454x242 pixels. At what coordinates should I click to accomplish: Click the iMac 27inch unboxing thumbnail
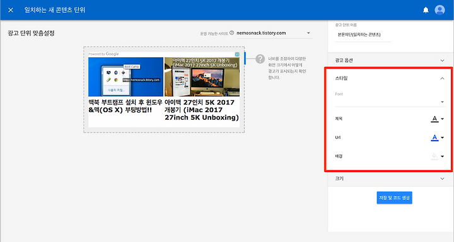[202, 77]
